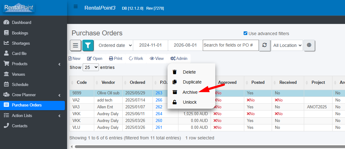The image size is (345, 149).
Task: Choose Archive from Admin menu
Action: point(190,92)
